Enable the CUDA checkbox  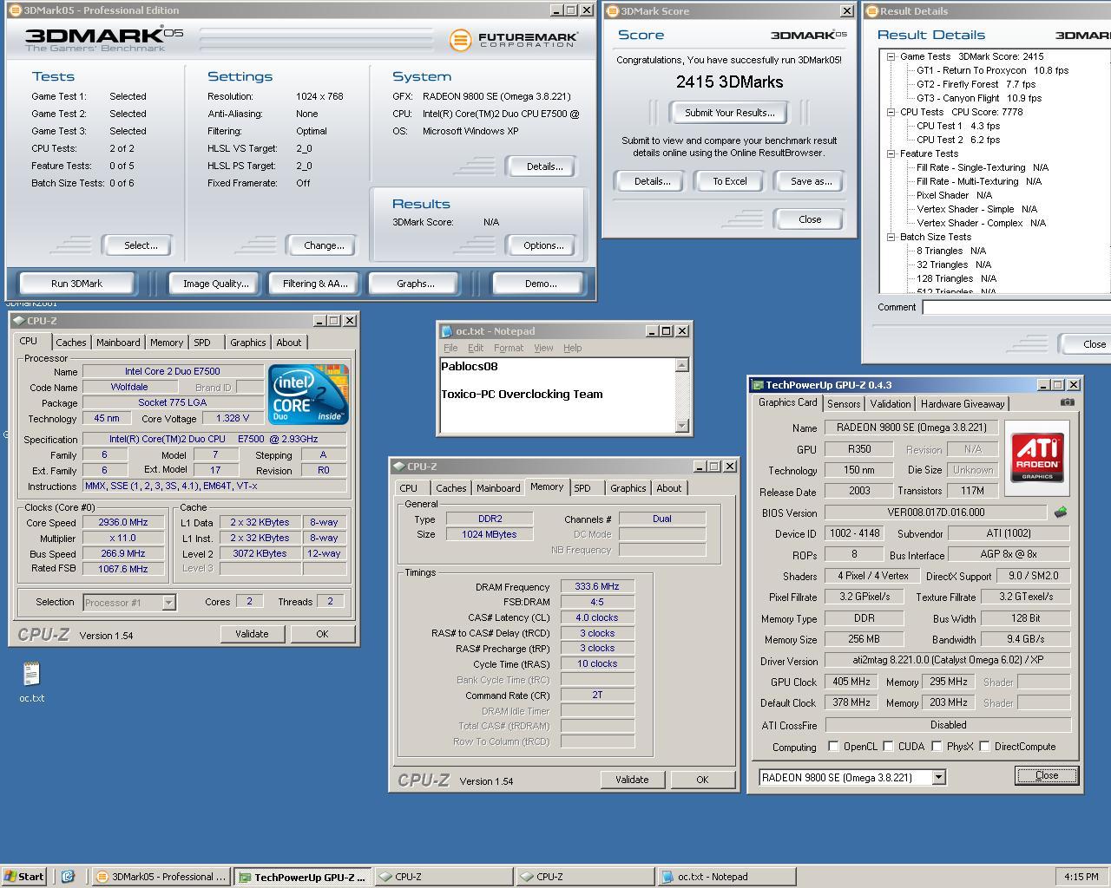pyautogui.click(x=888, y=747)
